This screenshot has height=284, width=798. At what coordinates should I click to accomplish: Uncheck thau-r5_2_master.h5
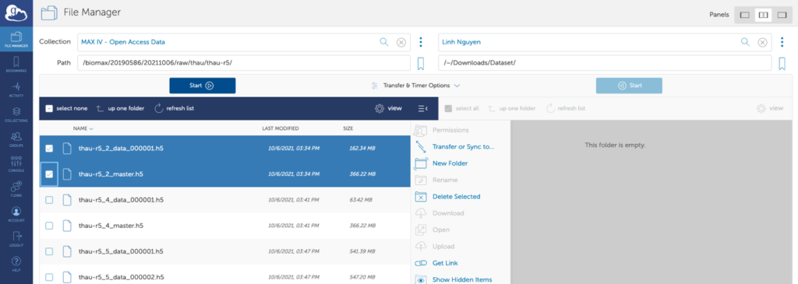(49, 174)
